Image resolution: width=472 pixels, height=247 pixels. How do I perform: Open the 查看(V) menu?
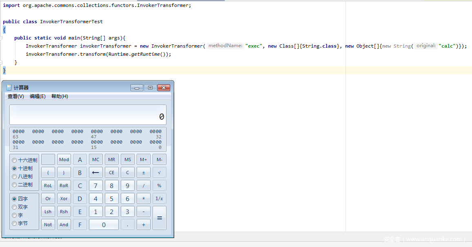tap(16, 96)
